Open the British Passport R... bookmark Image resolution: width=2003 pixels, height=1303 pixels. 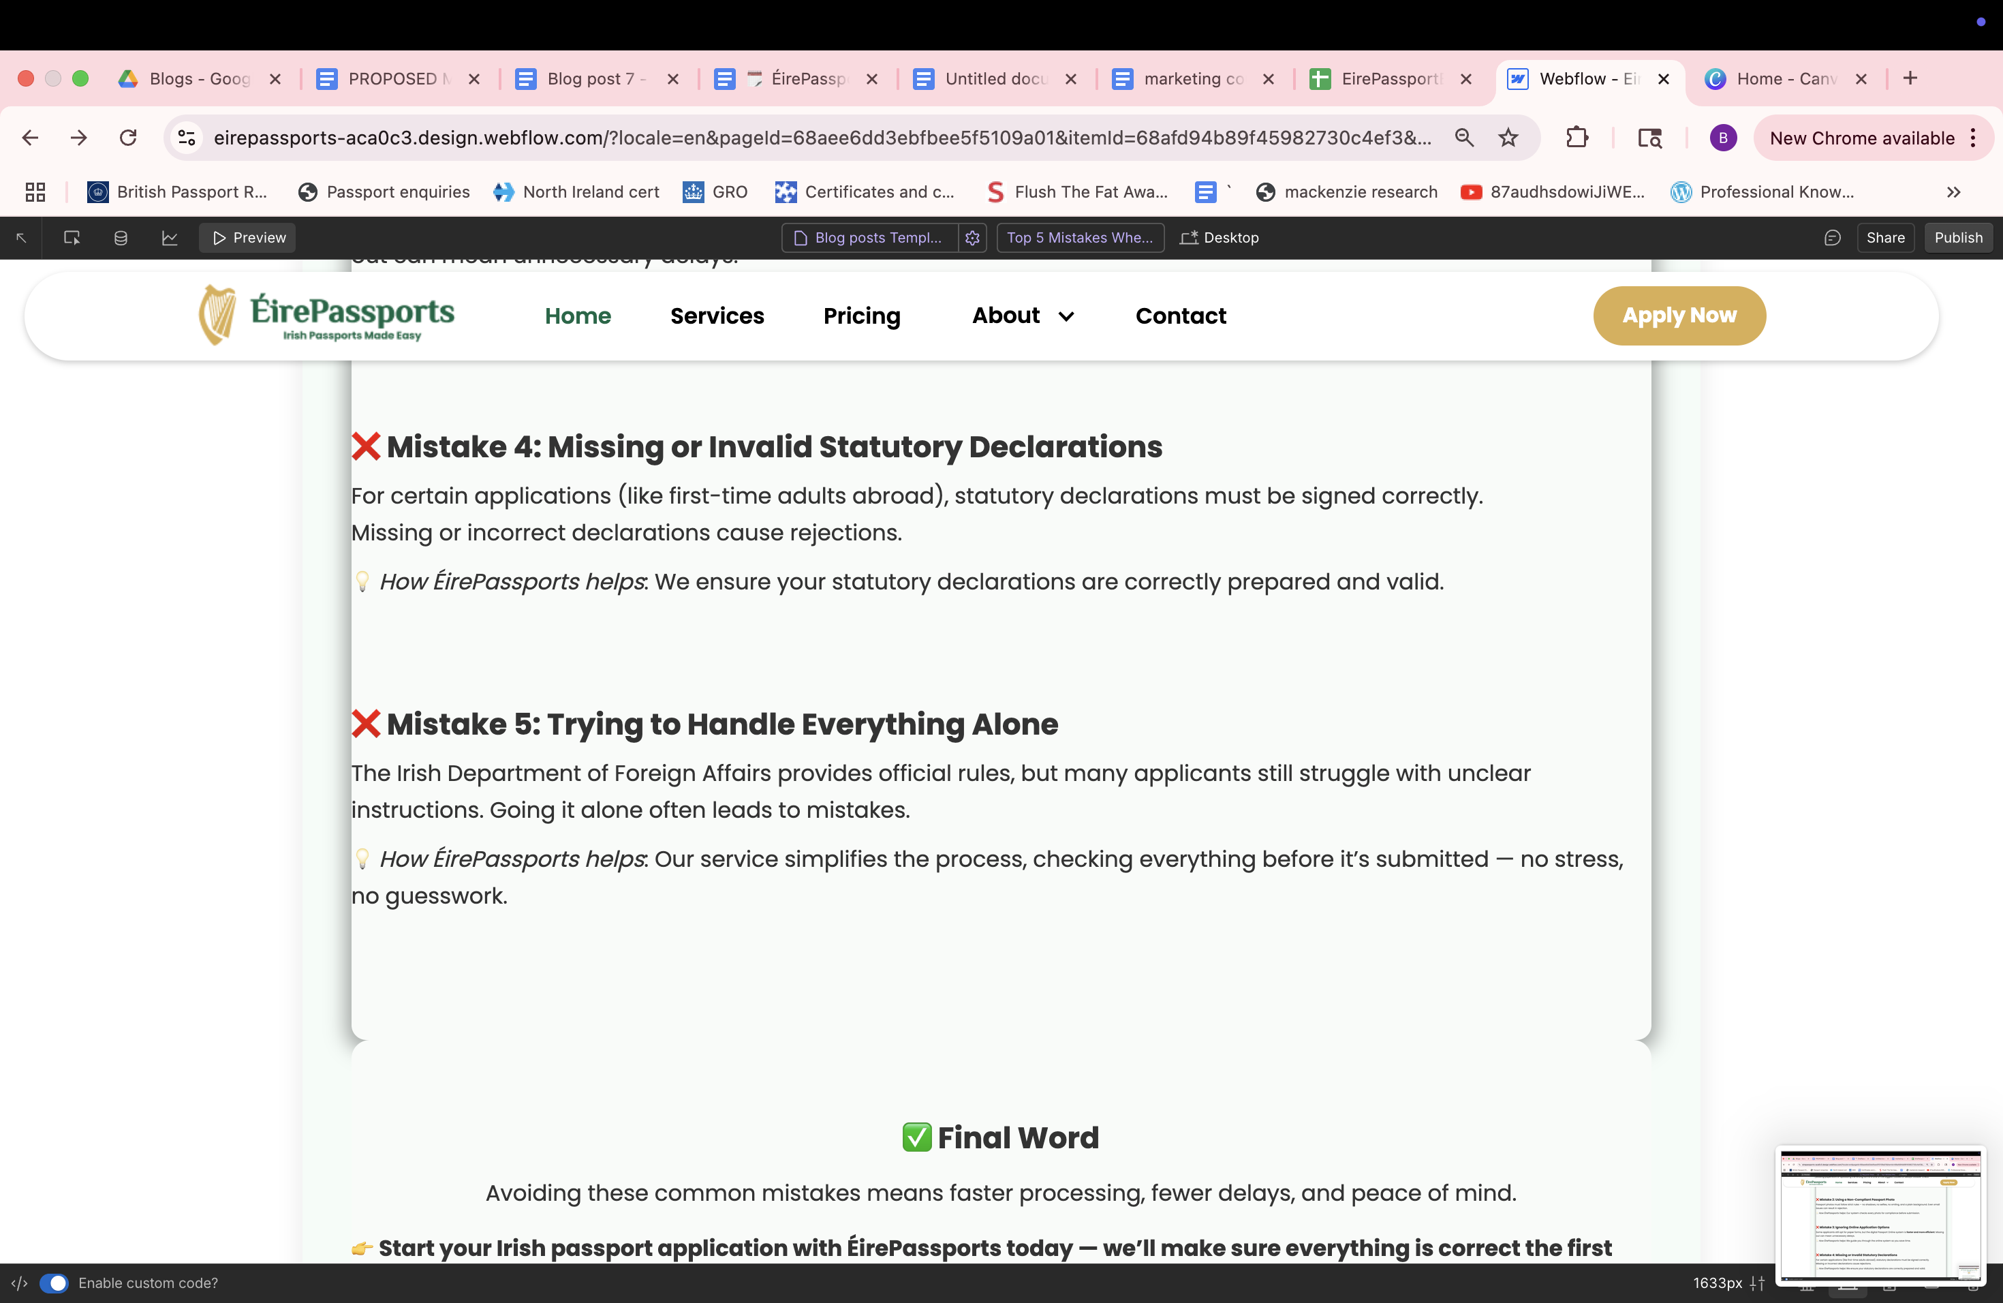[178, 192]
